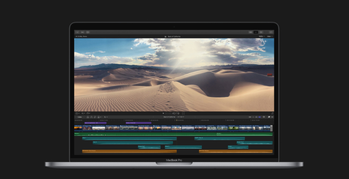349x179 pixels.
Task: Open the Keyword Editor key icon
Action: click(x=83, y=32)
